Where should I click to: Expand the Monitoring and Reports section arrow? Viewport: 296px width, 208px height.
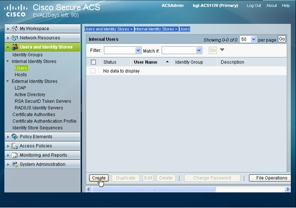(x=8, y=155)
